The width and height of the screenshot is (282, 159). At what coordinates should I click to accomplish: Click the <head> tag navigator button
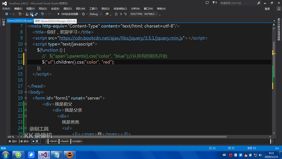click(x=65, y=141)
